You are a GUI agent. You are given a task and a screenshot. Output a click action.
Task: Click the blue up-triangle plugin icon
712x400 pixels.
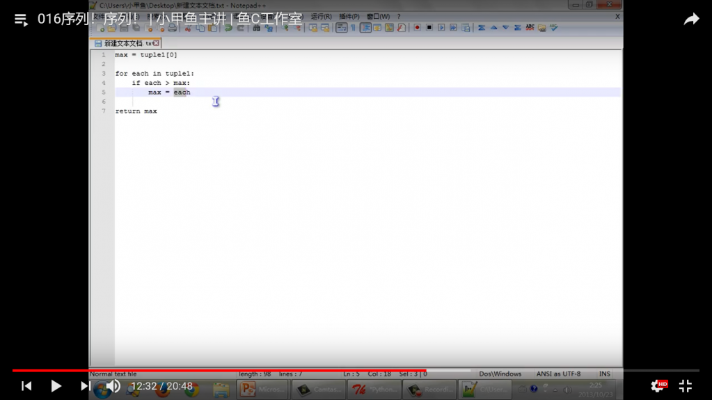coord(494,28)
